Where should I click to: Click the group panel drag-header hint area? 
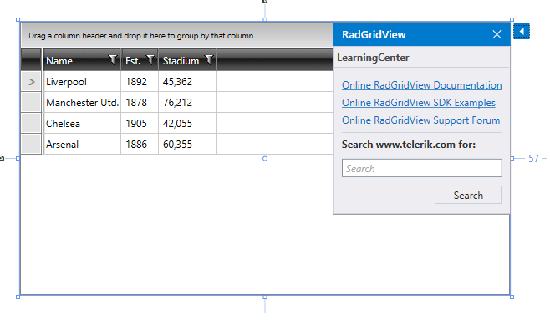click(x=177, y=35)
